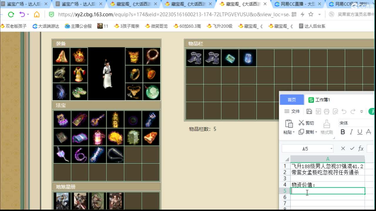This screenshot has height=211, width=376.
Task: Toggle underline formatting in WPS
Action: coord(360,132)
